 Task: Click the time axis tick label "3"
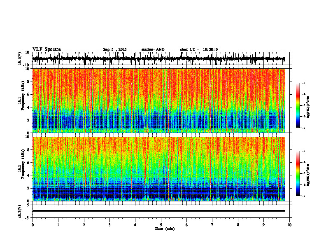click(109, 225)
